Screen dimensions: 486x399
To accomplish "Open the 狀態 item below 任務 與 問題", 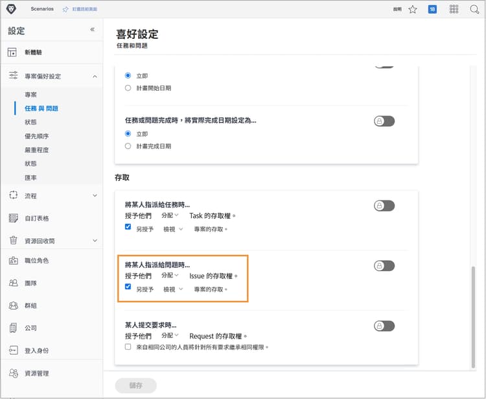I will click(30, 122).
